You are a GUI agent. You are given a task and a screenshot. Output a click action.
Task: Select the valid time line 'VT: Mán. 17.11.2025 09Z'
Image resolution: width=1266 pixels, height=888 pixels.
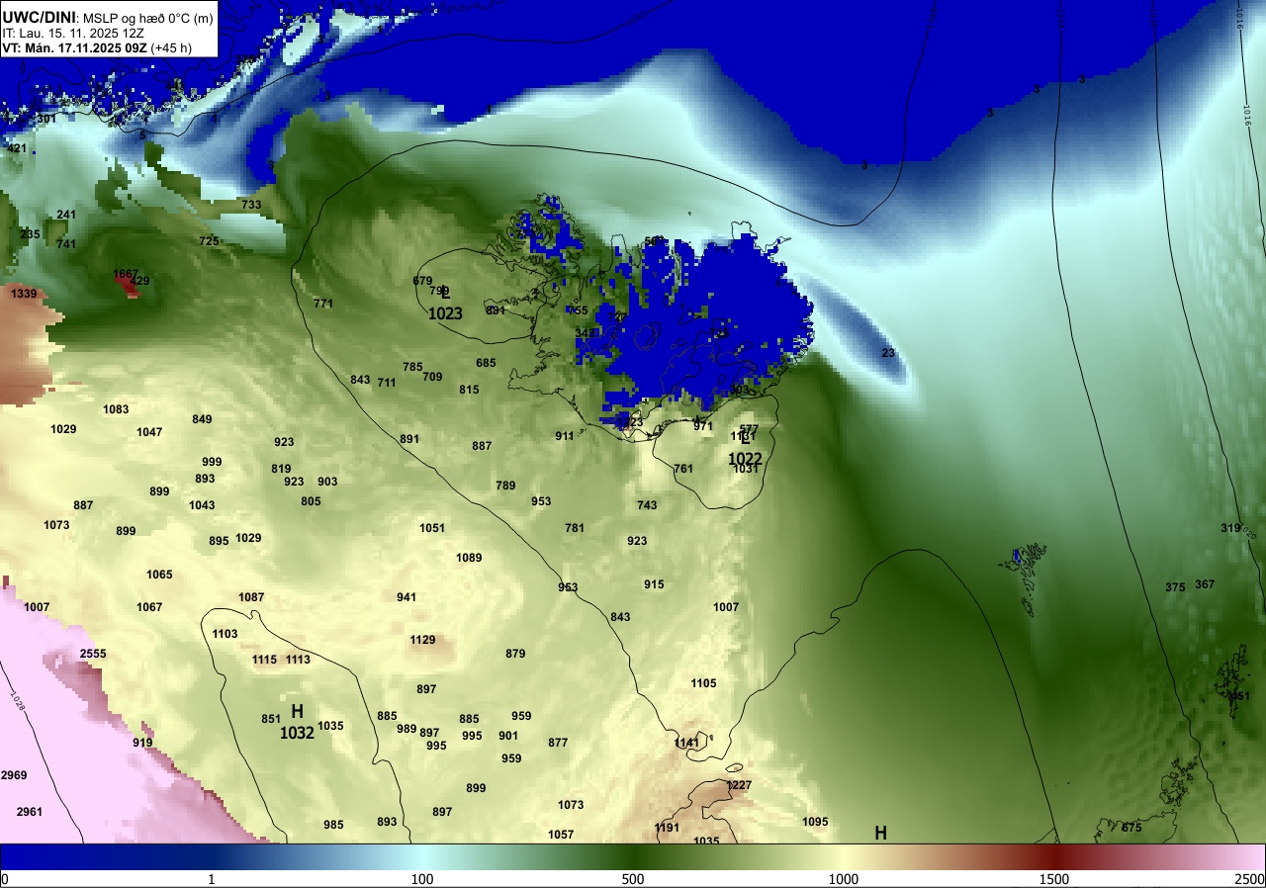coord(75,47)
